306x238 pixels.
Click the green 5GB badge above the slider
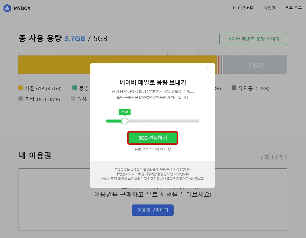pyautogui.click(x=125, y=112)
